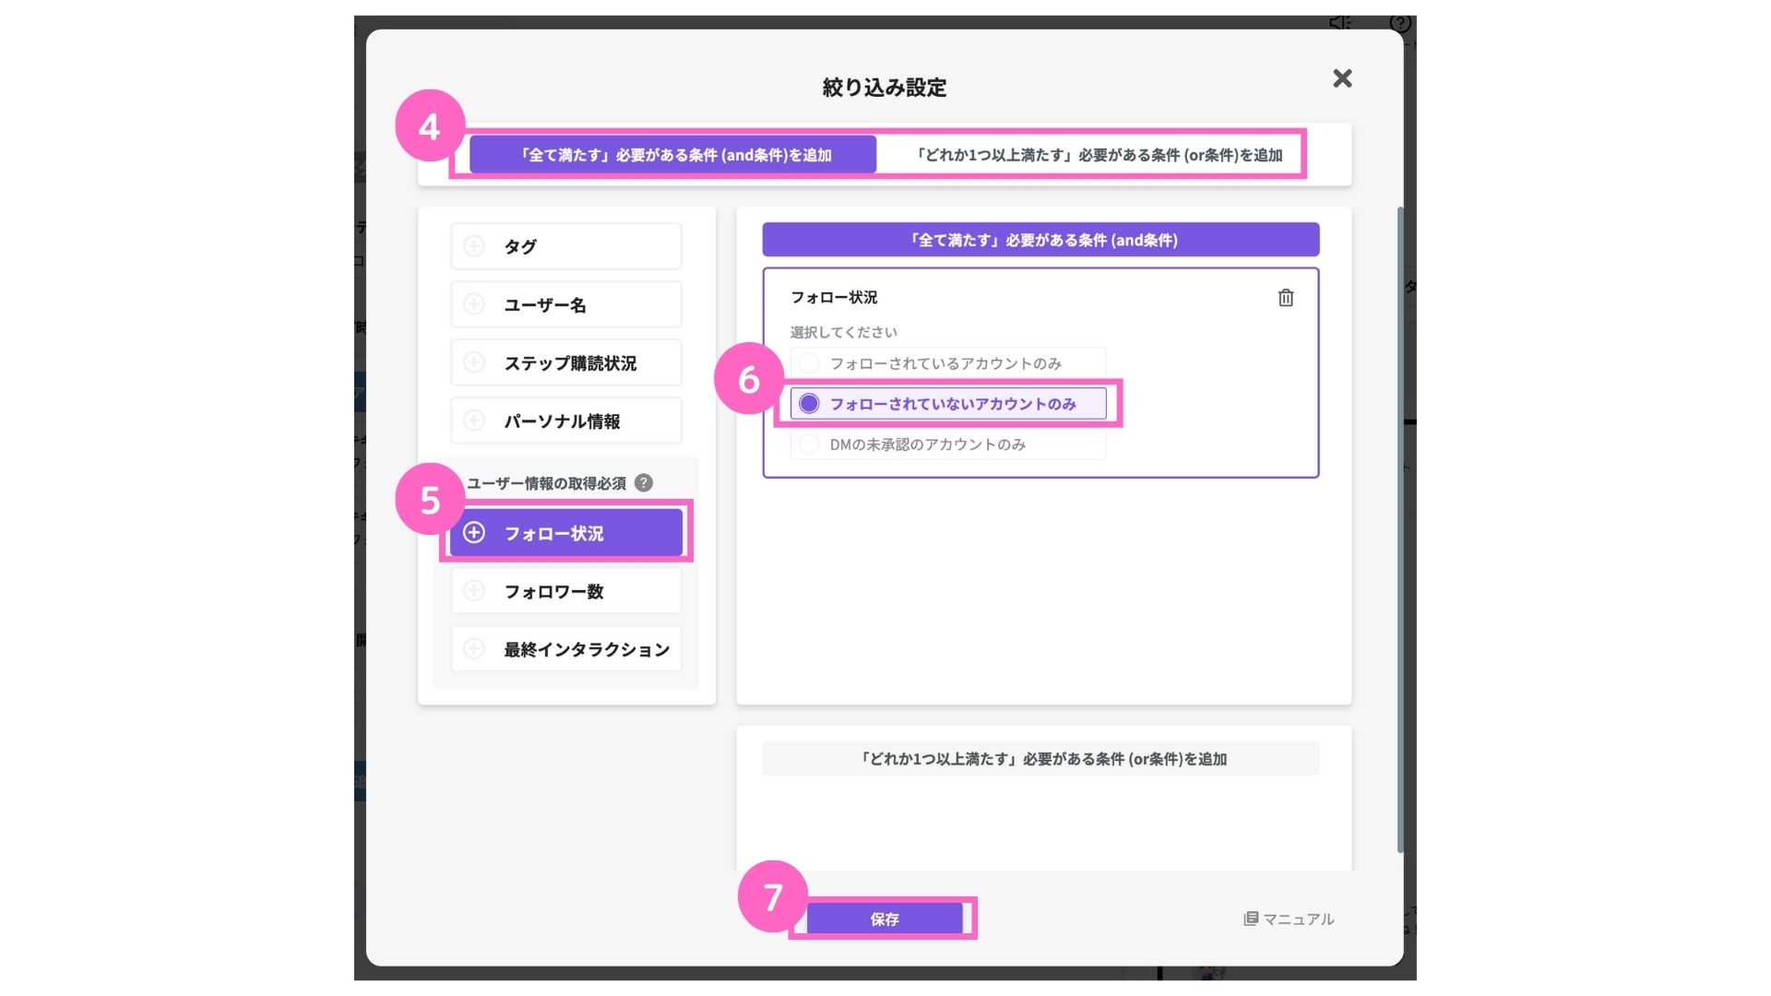
Task: Switch to the and条件を追加 tab
Action: point(672,155)
